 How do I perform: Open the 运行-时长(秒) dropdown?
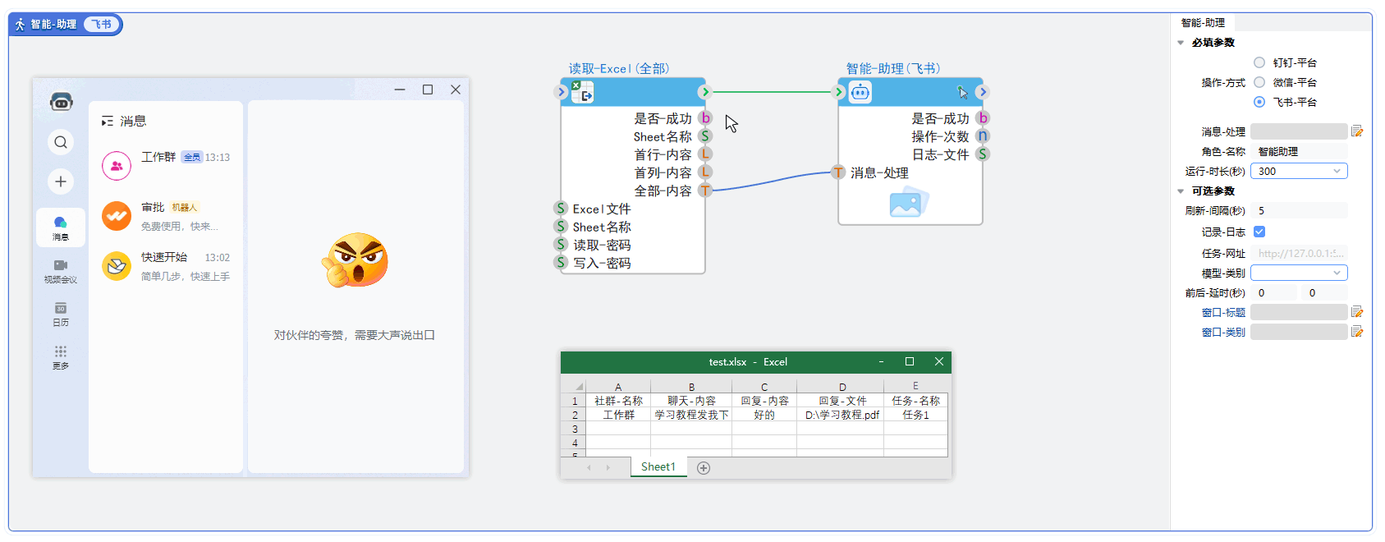[1298, 172]
